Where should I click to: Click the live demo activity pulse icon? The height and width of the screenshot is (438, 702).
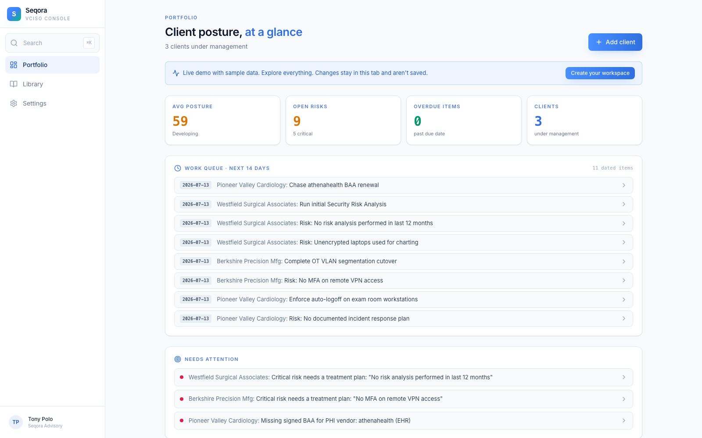(176, 73)
